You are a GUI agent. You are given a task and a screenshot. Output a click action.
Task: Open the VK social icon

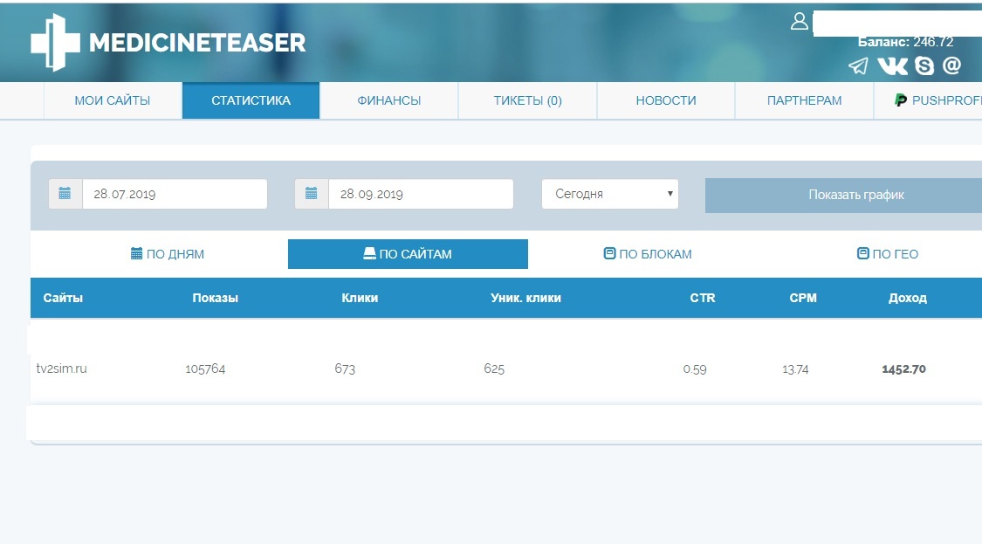click(x=892, y=65)
